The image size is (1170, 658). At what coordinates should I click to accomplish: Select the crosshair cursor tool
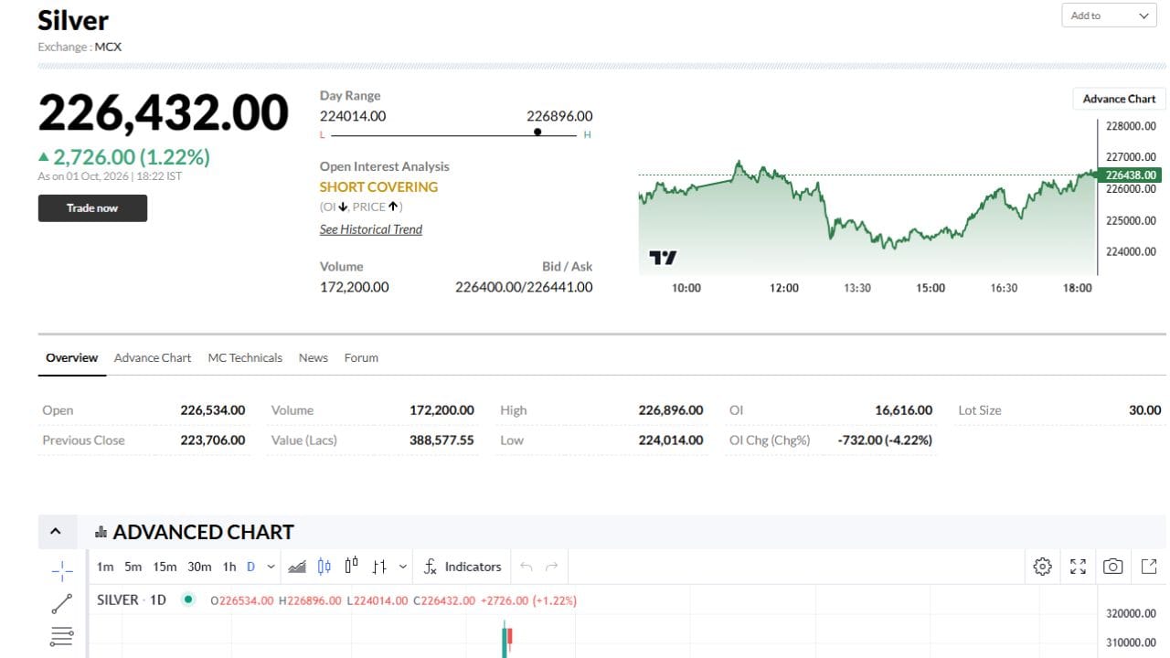pos(62,572)
